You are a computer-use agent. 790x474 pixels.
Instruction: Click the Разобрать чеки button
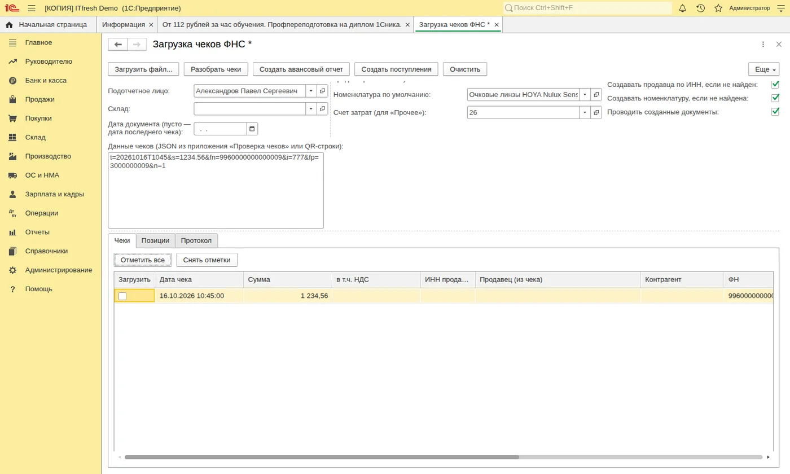pyautogui.click(x=216, y=69)
